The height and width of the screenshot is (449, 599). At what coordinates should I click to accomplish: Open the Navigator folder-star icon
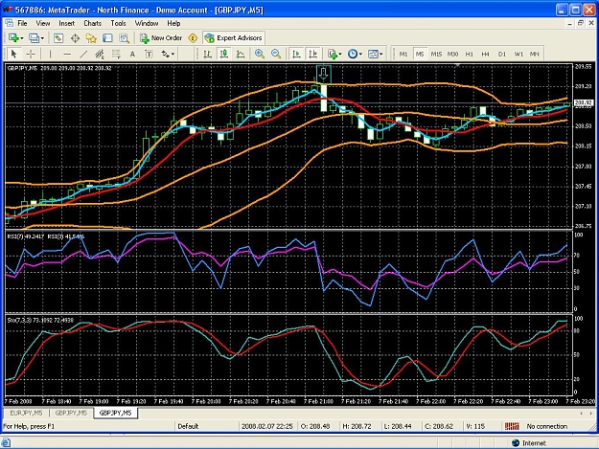91,38
